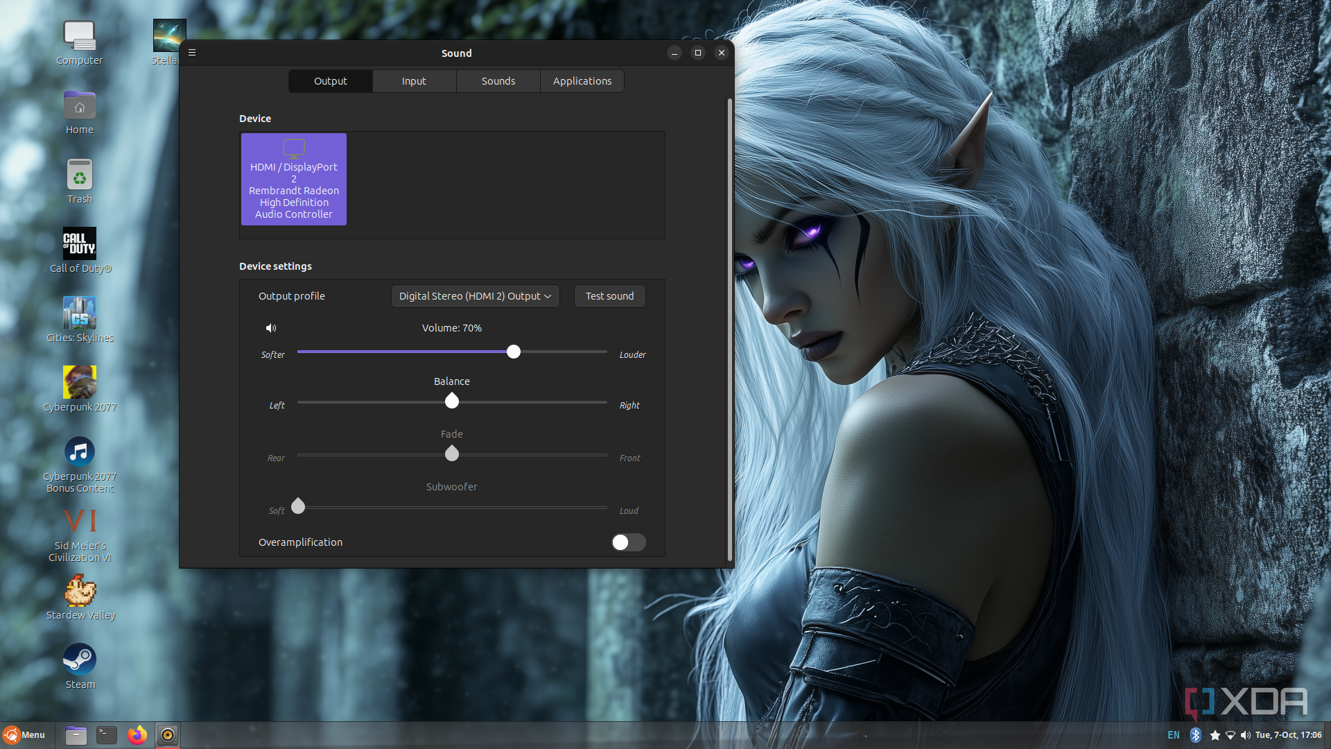Click the Balance slider handle
The height and width of the screenshot is (749, 1331).
pyautogui.click(x=452, y=401)
